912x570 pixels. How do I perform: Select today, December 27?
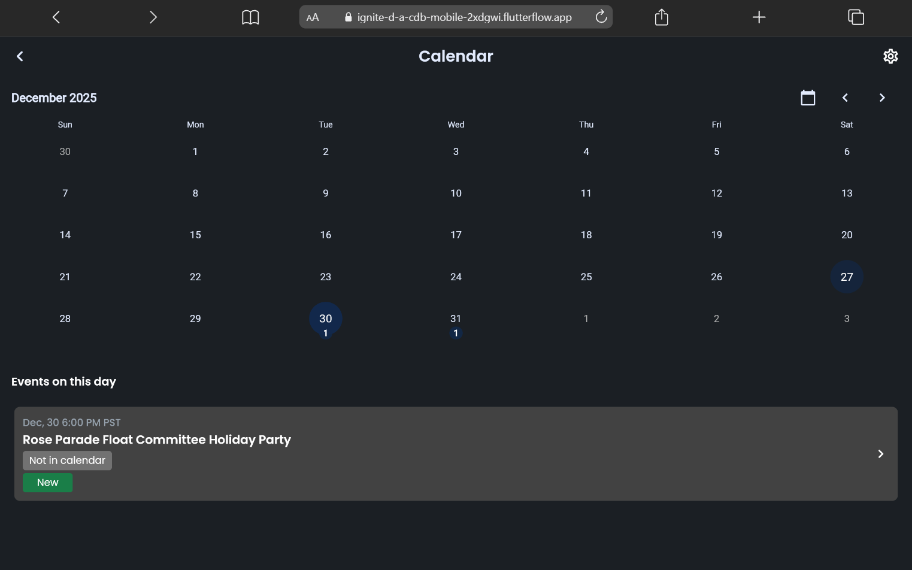[x=847, y=277]
